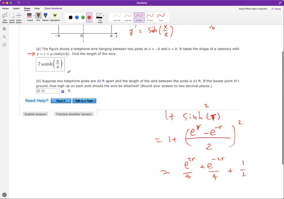Toggle Text Mode in the Draw toolbar

[5, 17]
